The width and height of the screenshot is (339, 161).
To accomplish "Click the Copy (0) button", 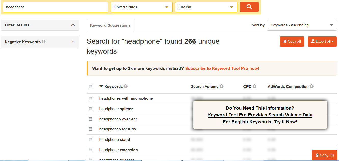I will [324, 155].
